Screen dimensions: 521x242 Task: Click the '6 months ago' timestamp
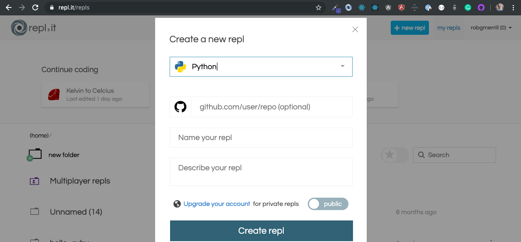416,212
